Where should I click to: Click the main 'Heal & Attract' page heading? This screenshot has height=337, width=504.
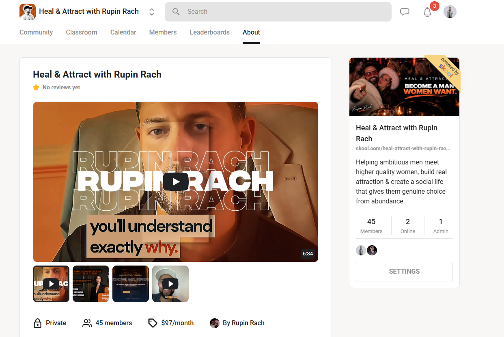(97, 74)
